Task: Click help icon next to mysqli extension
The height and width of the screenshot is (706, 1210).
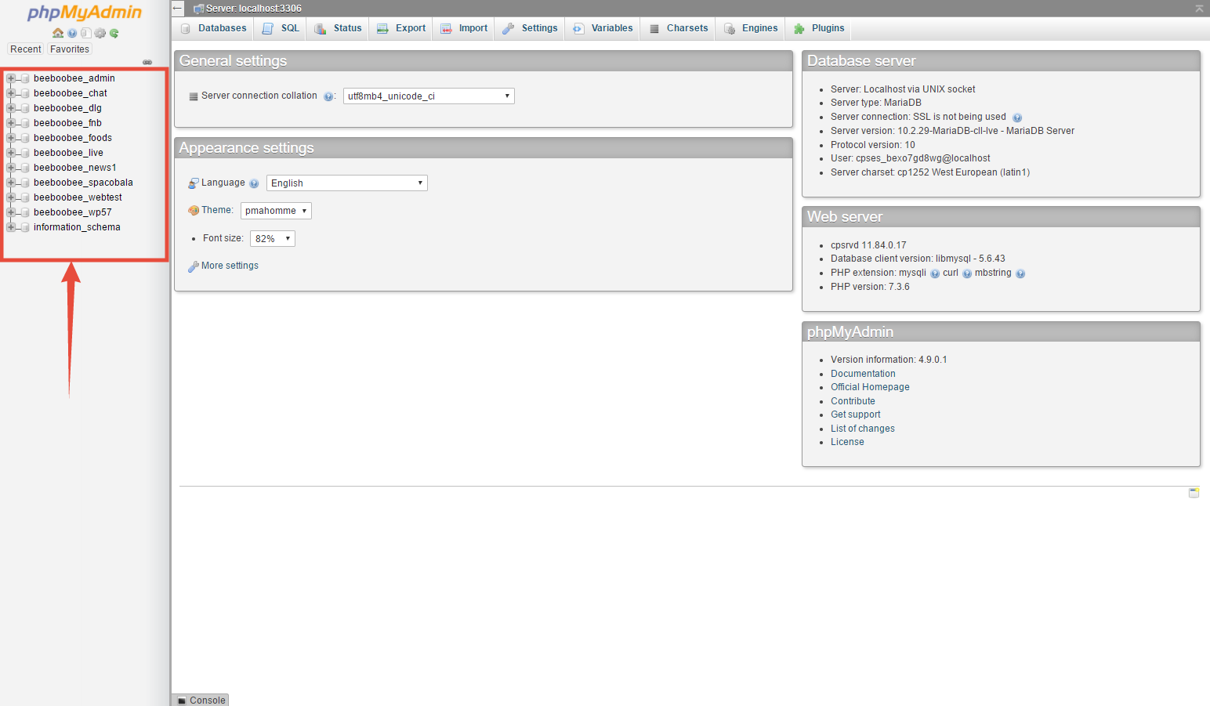Action: 935,273
